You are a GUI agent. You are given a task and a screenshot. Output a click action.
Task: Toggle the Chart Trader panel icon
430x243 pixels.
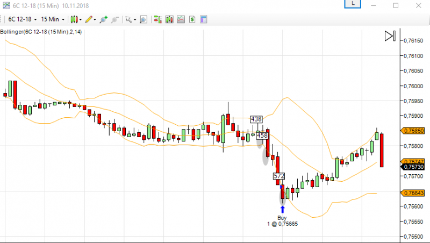tap(157, 19)
